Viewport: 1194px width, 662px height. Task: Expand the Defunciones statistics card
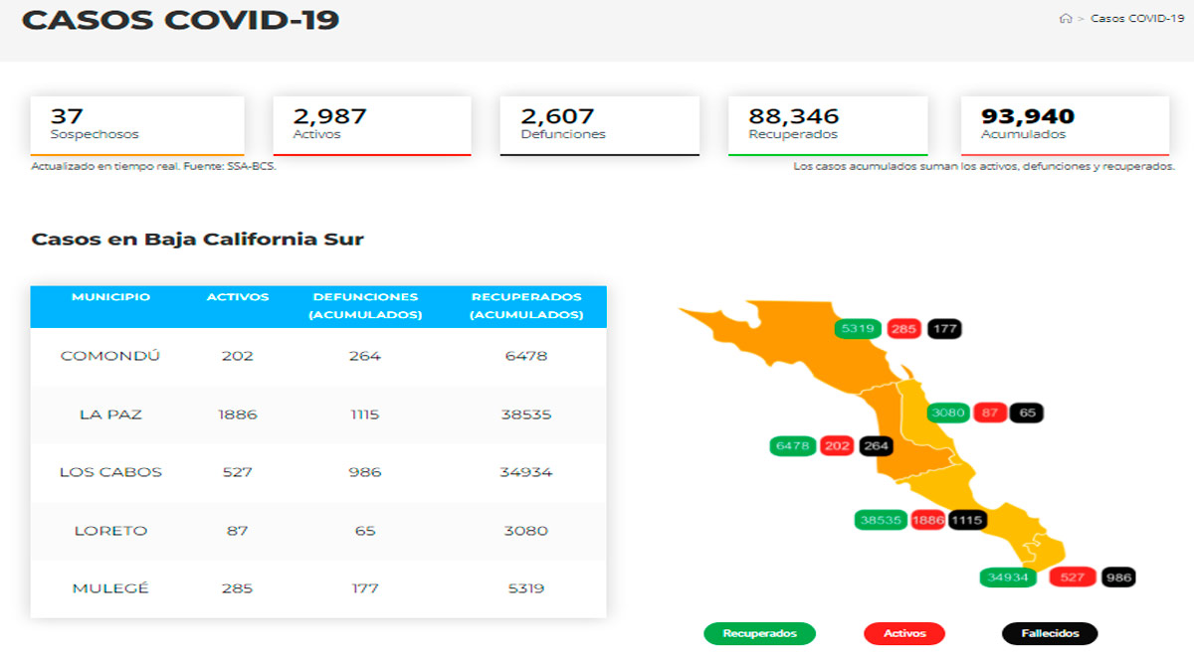[600, 124]
